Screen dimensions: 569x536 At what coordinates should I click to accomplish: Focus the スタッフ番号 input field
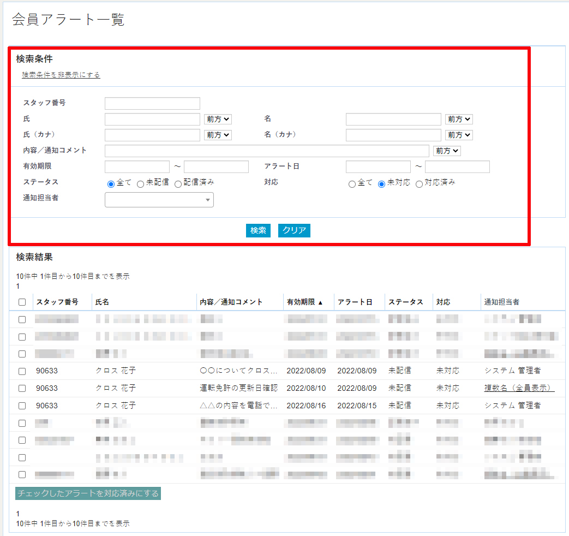click(x=152, y=103)
